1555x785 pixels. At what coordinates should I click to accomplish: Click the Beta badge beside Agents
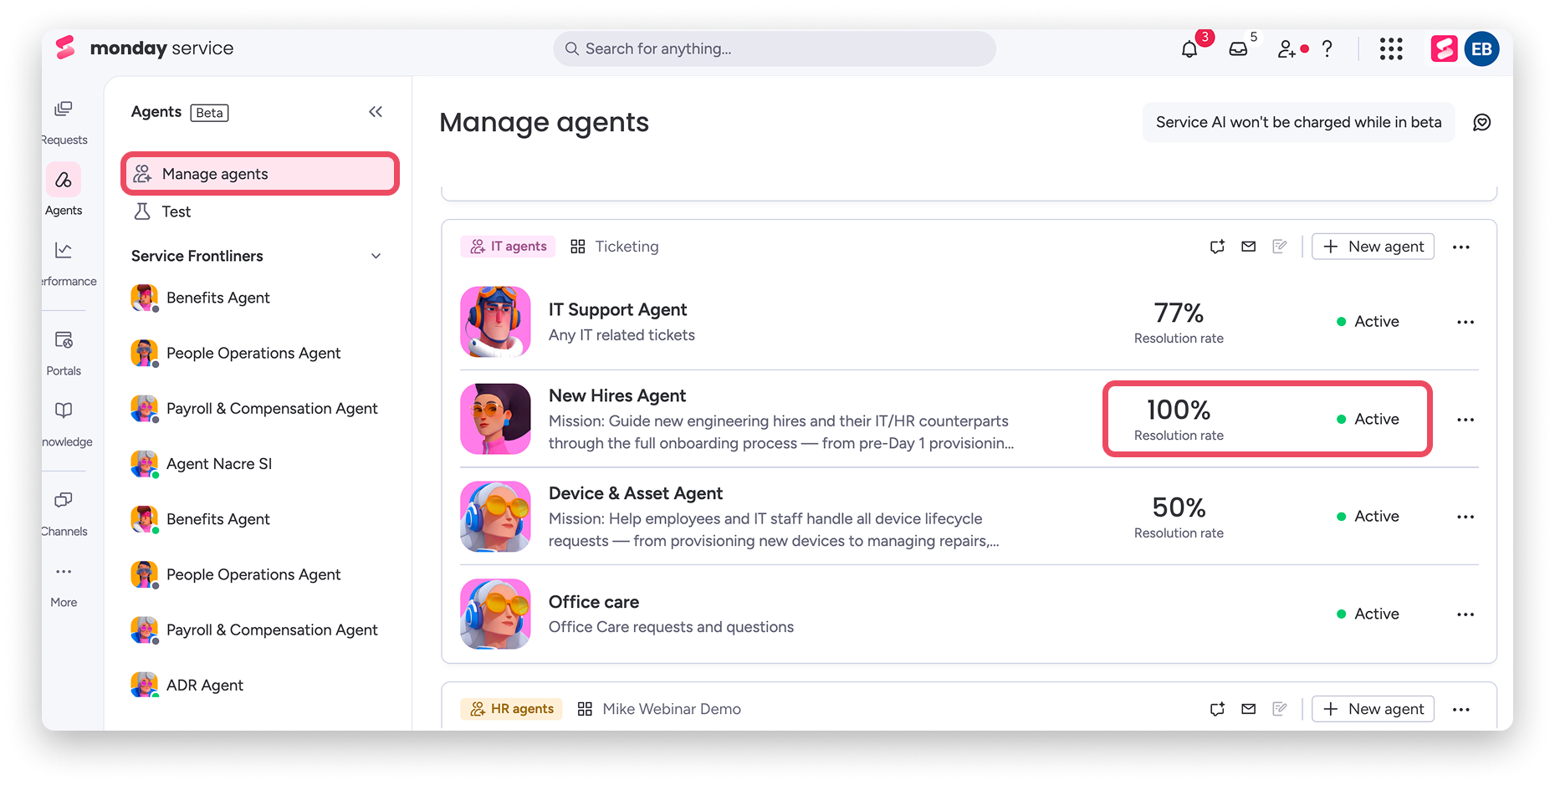(x=209, y=113)
